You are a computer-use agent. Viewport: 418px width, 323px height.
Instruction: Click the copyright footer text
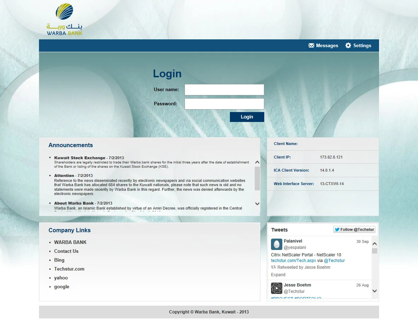(209, 312)
